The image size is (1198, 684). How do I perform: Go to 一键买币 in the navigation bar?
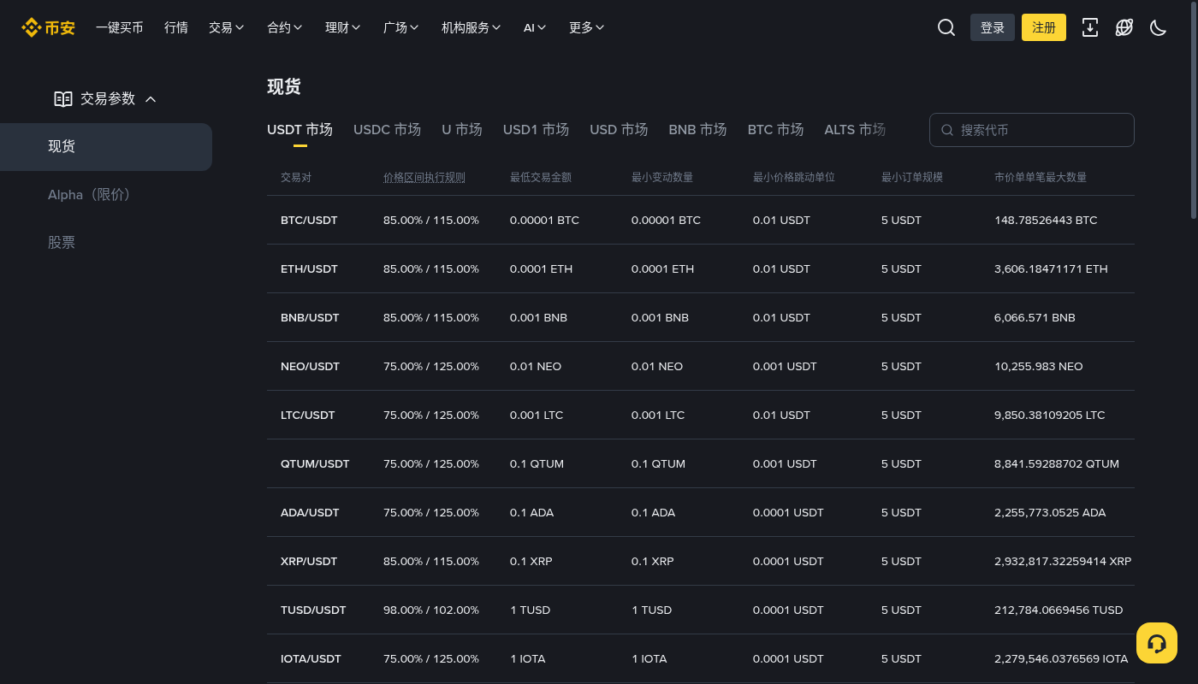[120, 27]
